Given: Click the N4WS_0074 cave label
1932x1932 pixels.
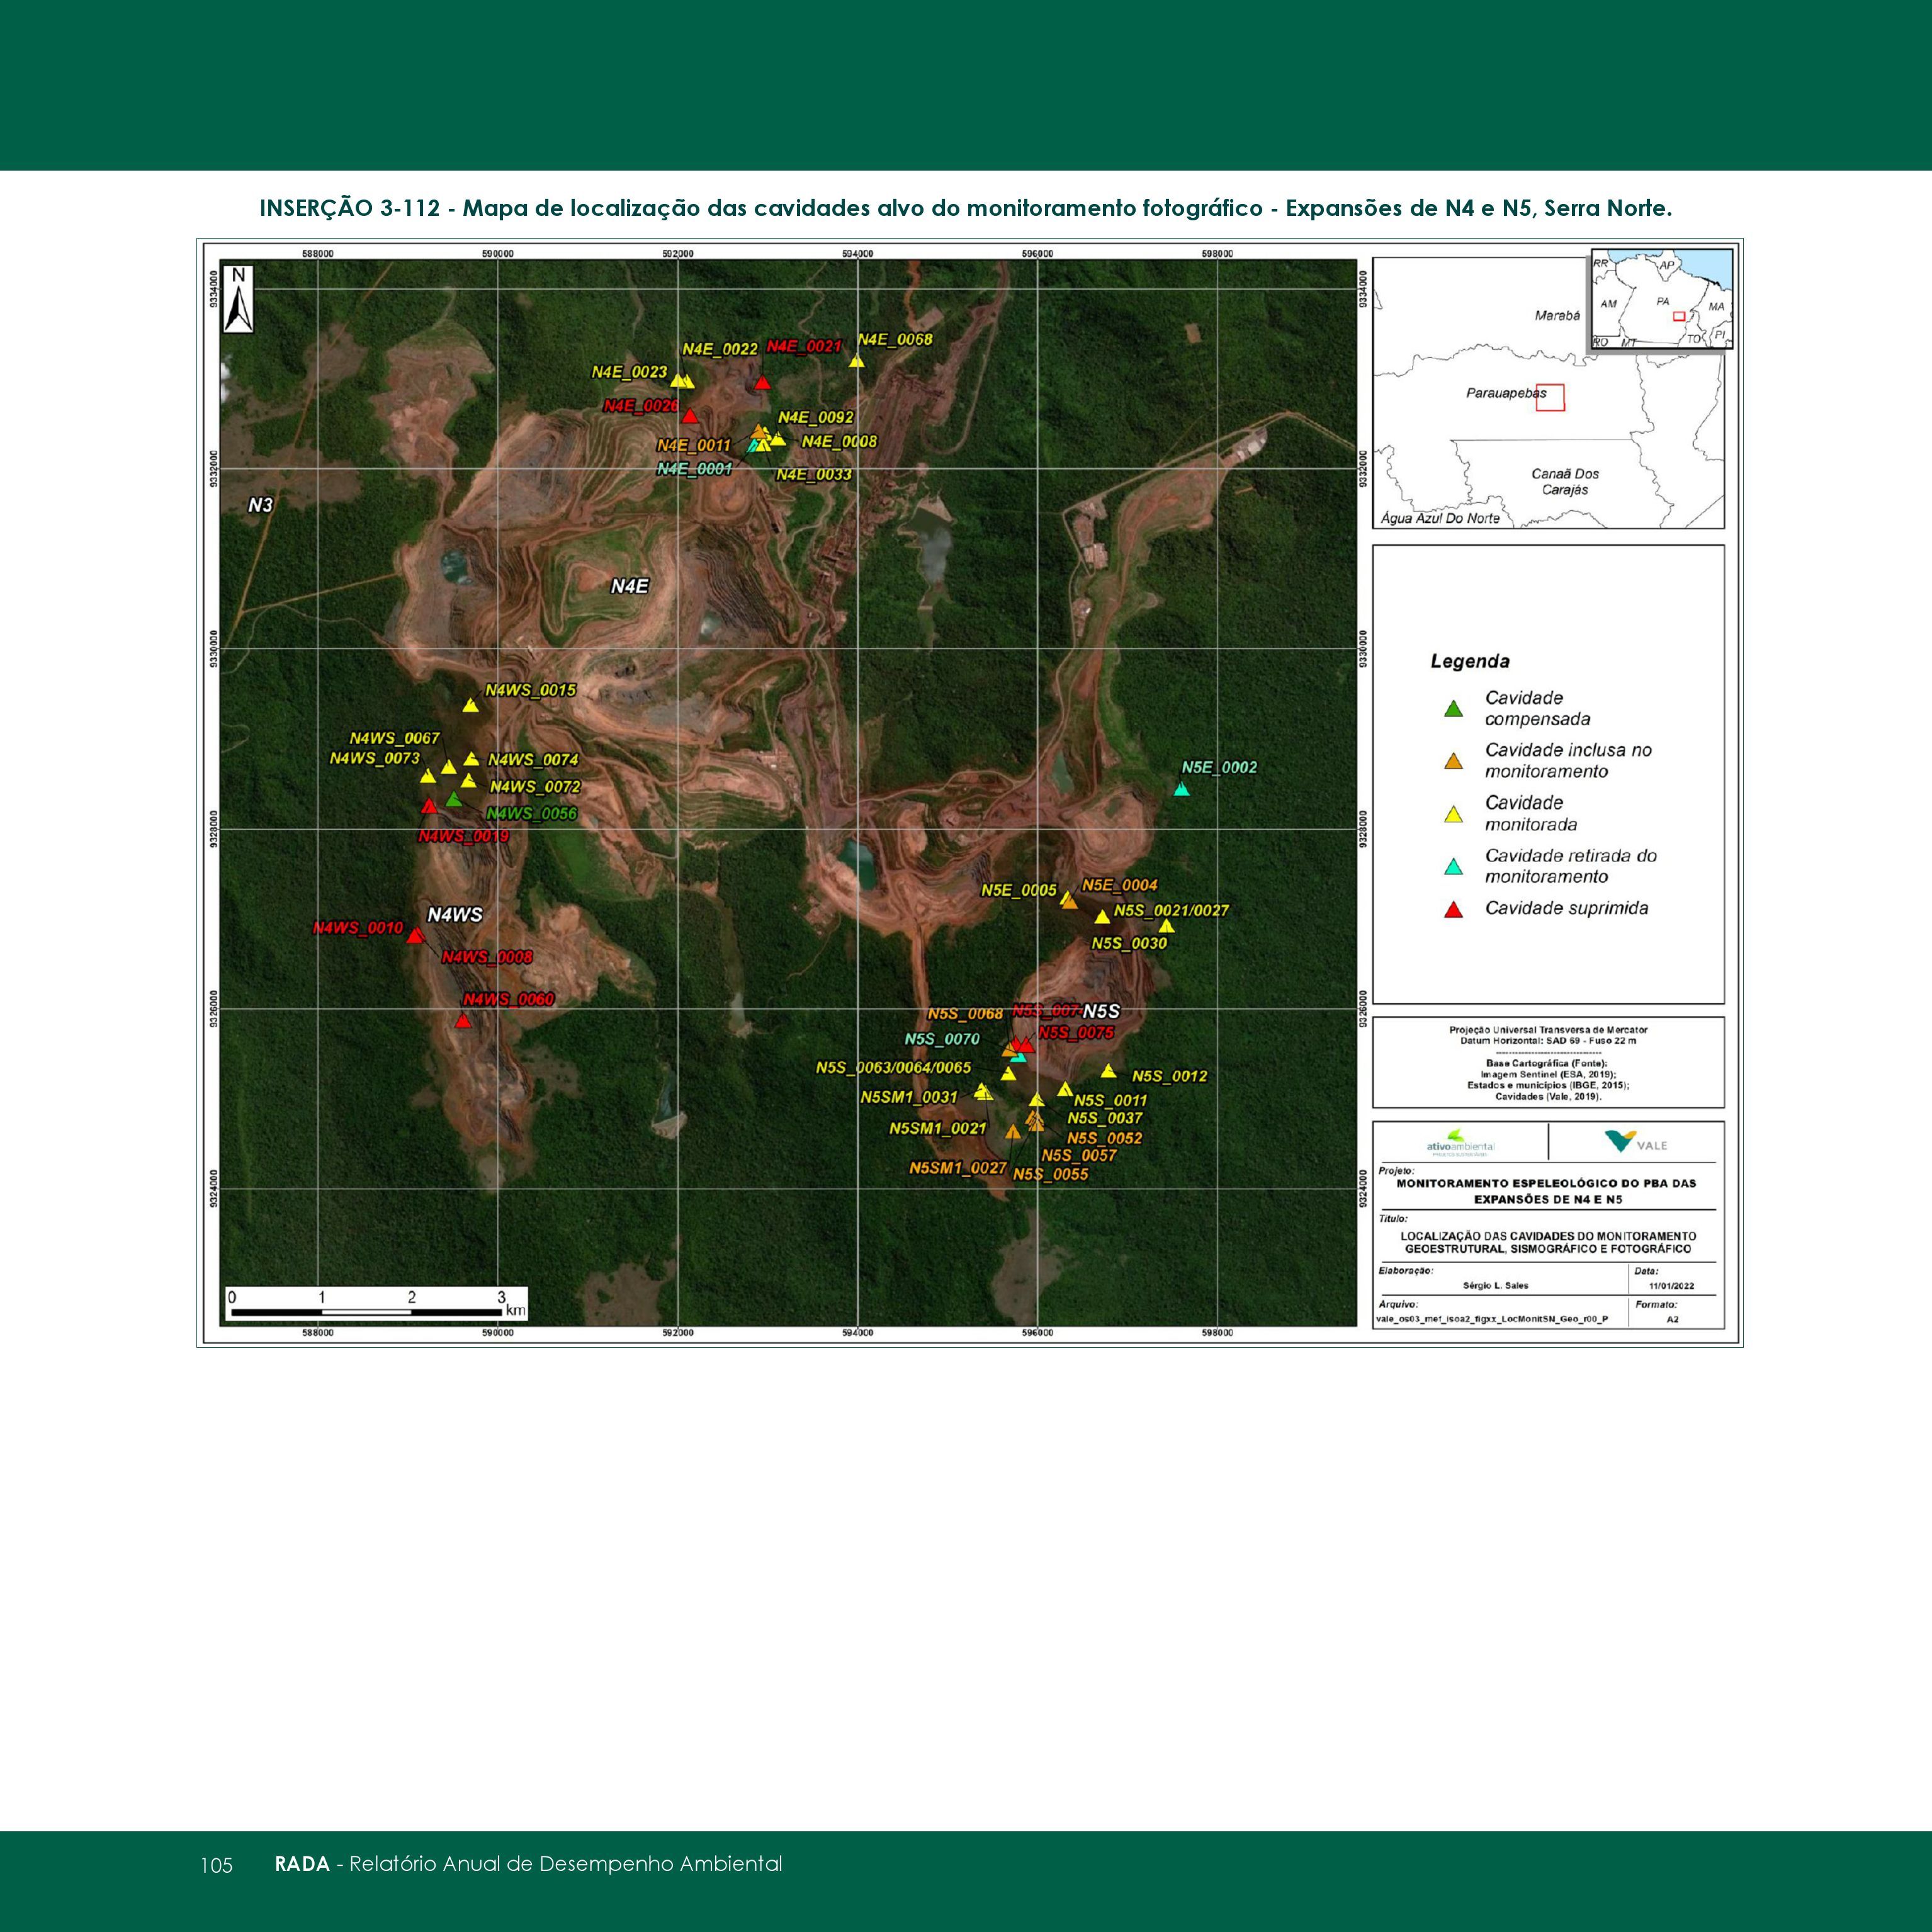Looking at the screenshot, I should [533, 760].
